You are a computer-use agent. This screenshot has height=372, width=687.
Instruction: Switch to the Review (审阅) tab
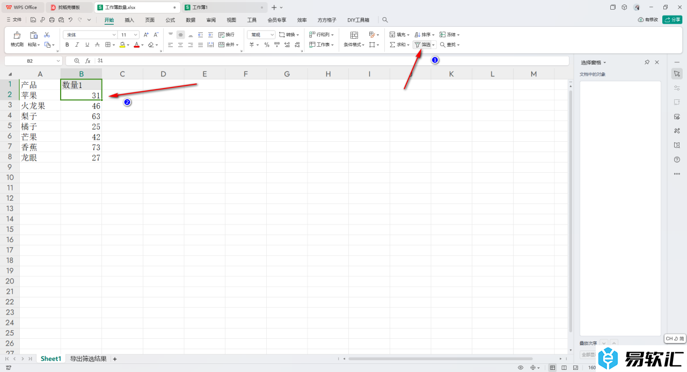211,20
